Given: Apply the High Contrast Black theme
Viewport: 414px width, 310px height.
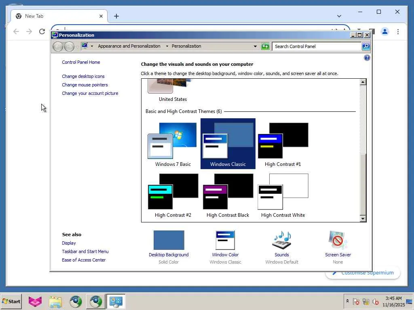Looking at the screenshot, I should click(x=228, y=195).
